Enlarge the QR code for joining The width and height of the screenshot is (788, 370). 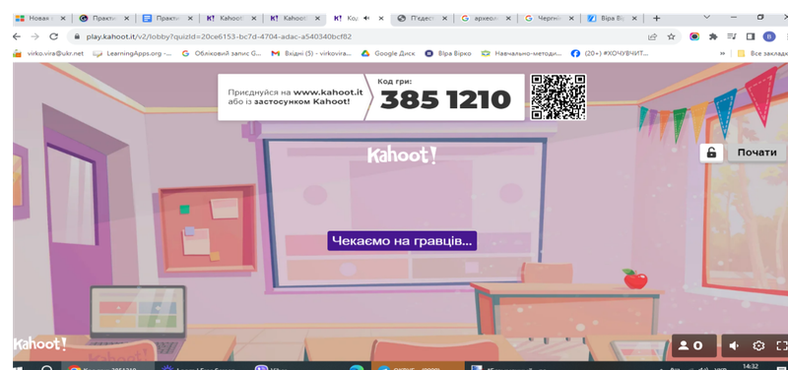coord(558,96)
